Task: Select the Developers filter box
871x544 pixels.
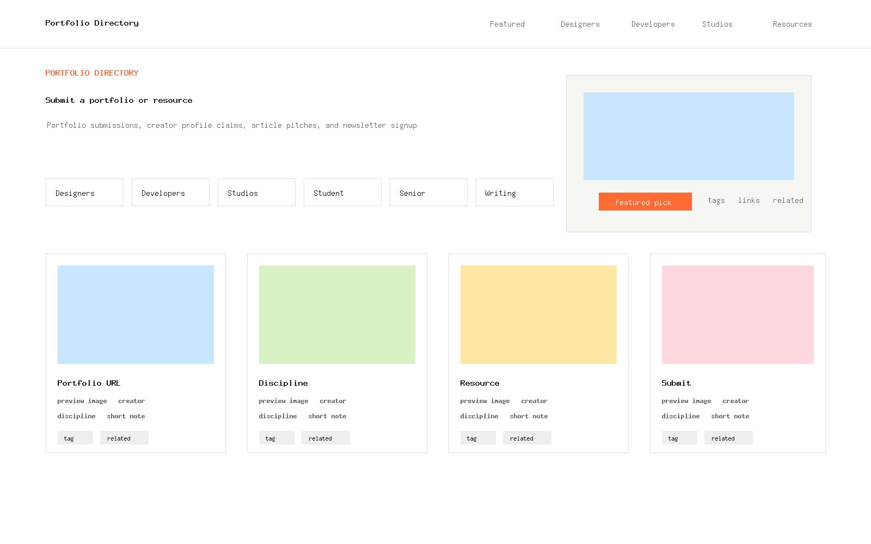Action: (x=170, y=193)
